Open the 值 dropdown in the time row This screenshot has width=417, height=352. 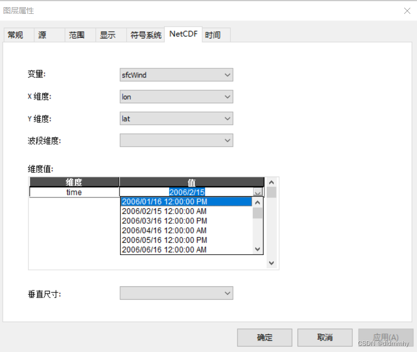pyautogui.click(x=257, y=191)
